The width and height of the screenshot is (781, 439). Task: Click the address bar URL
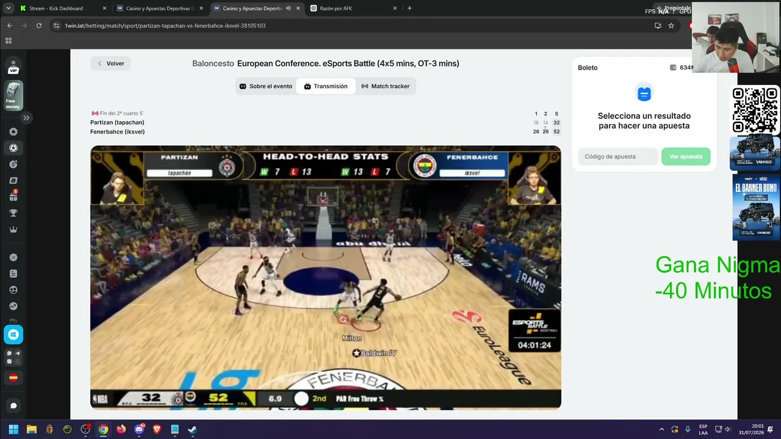[x=165, y=26]
